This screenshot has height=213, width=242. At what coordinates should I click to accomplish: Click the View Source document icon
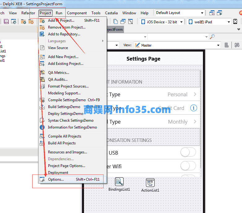[42, 48]
